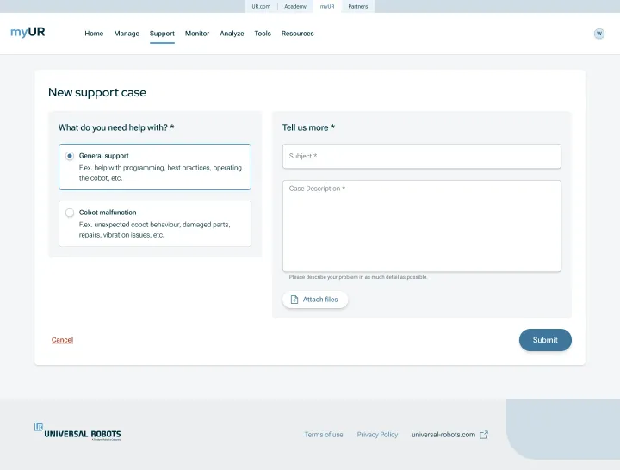The width and height of the screenshot is (620, 470).
Task: Open the Resources navigation menu
Action: click(x=298, y=34)
